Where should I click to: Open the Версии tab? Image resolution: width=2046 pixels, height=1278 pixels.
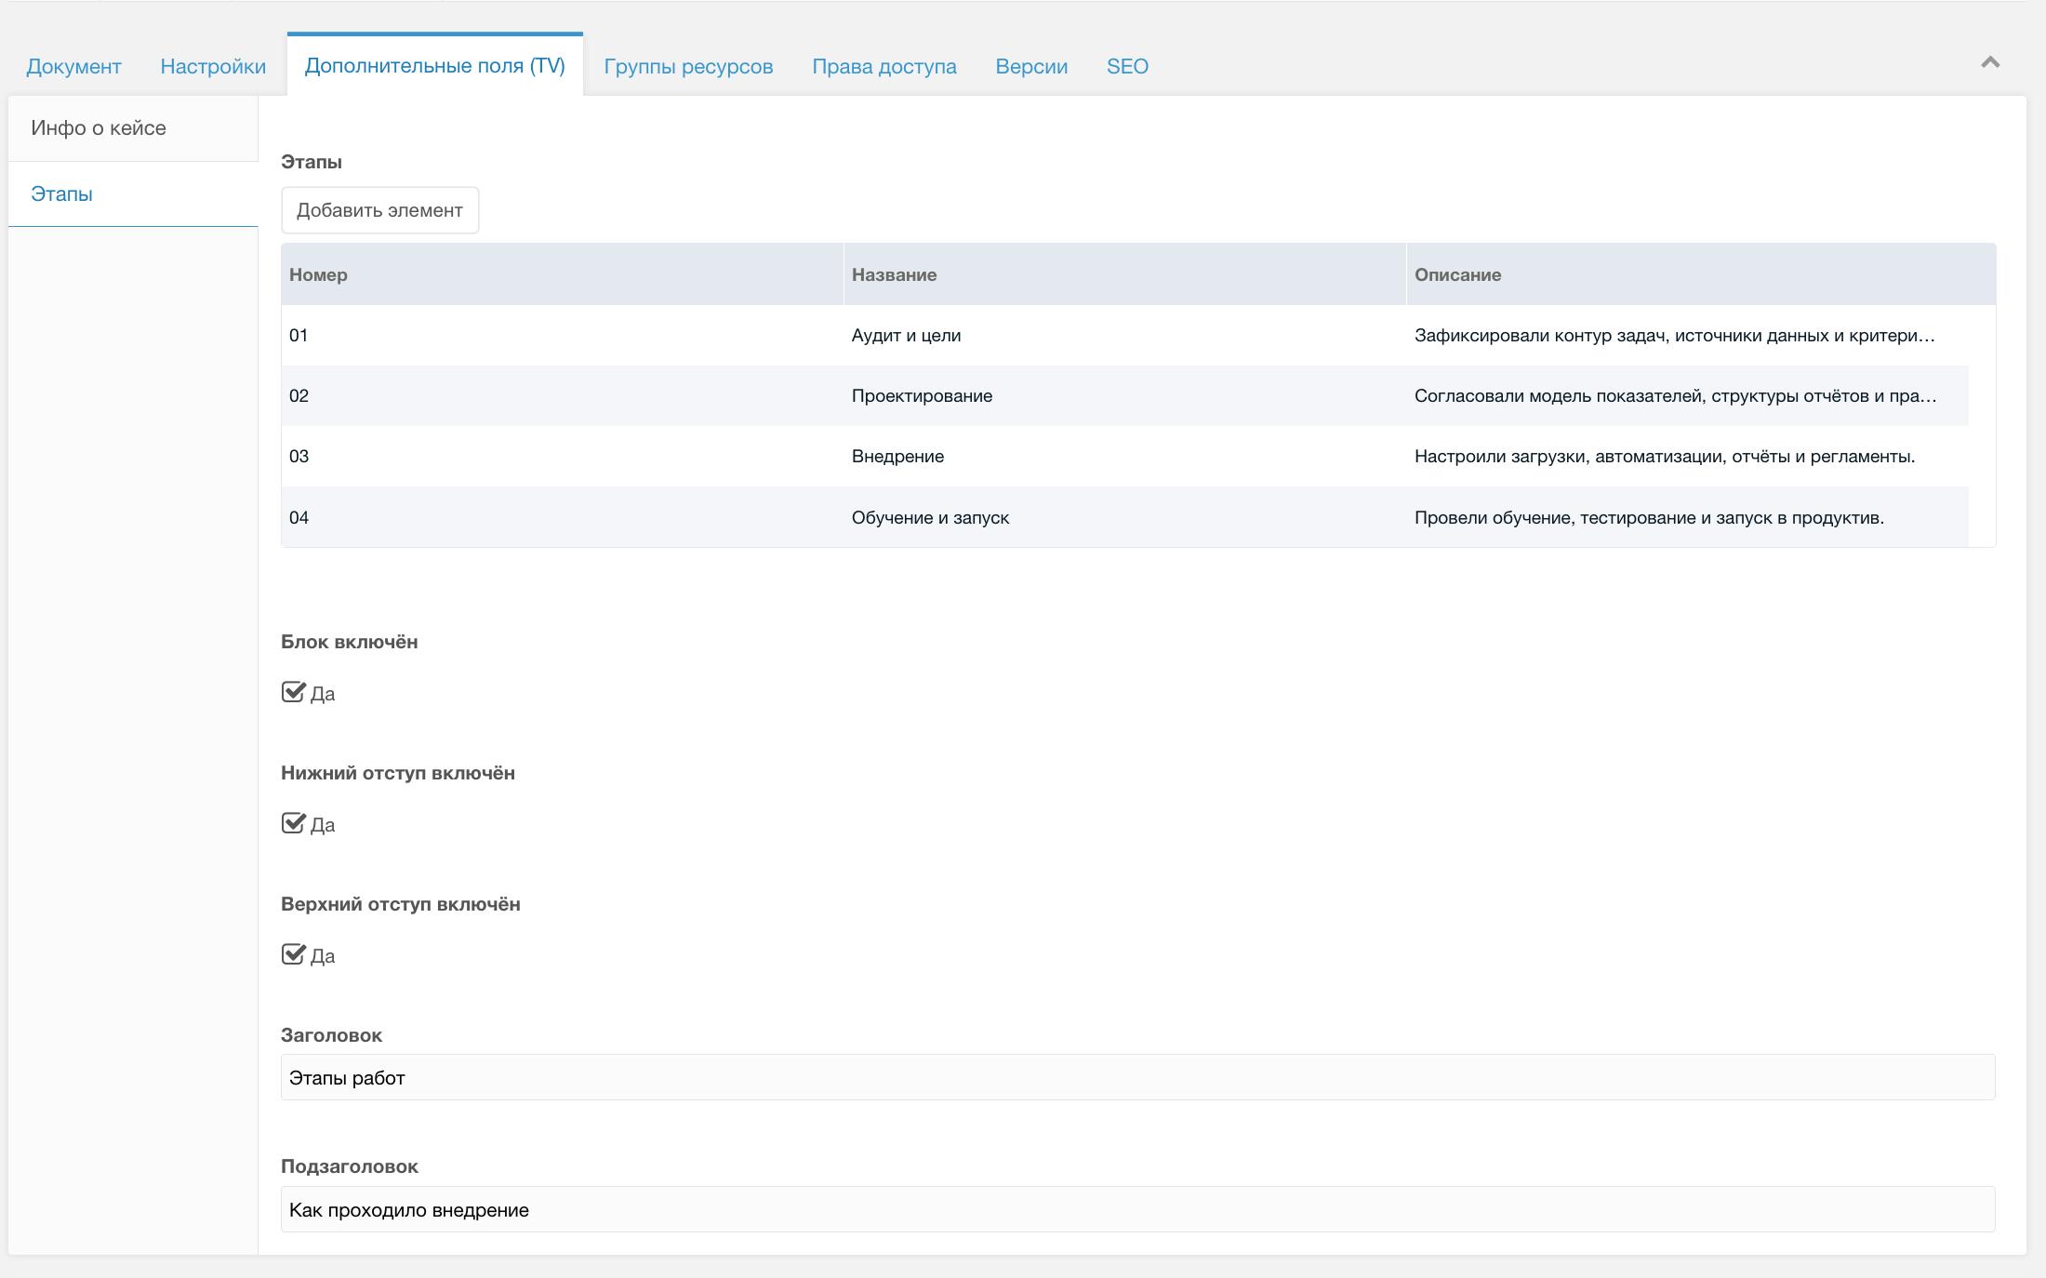tap(1031, 66)
